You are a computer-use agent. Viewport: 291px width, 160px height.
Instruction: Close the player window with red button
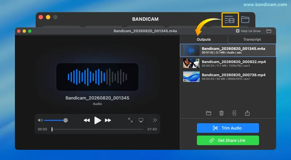[x=19, y=31]
